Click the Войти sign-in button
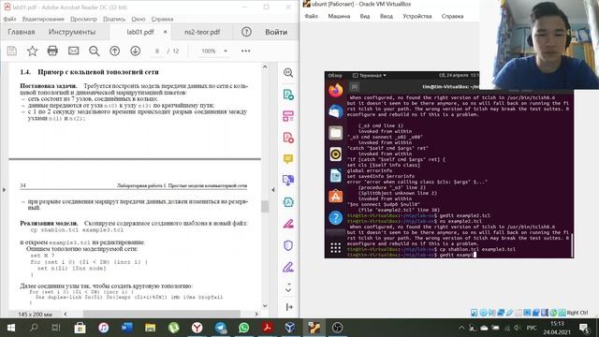 coord(276,32)
